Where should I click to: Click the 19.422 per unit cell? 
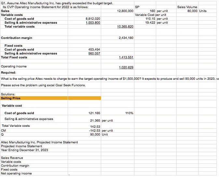click(145, 23)
